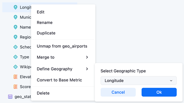Dismiss the dialog with Cancel
This screenshot has width=184, height=103.
[118, 92]
